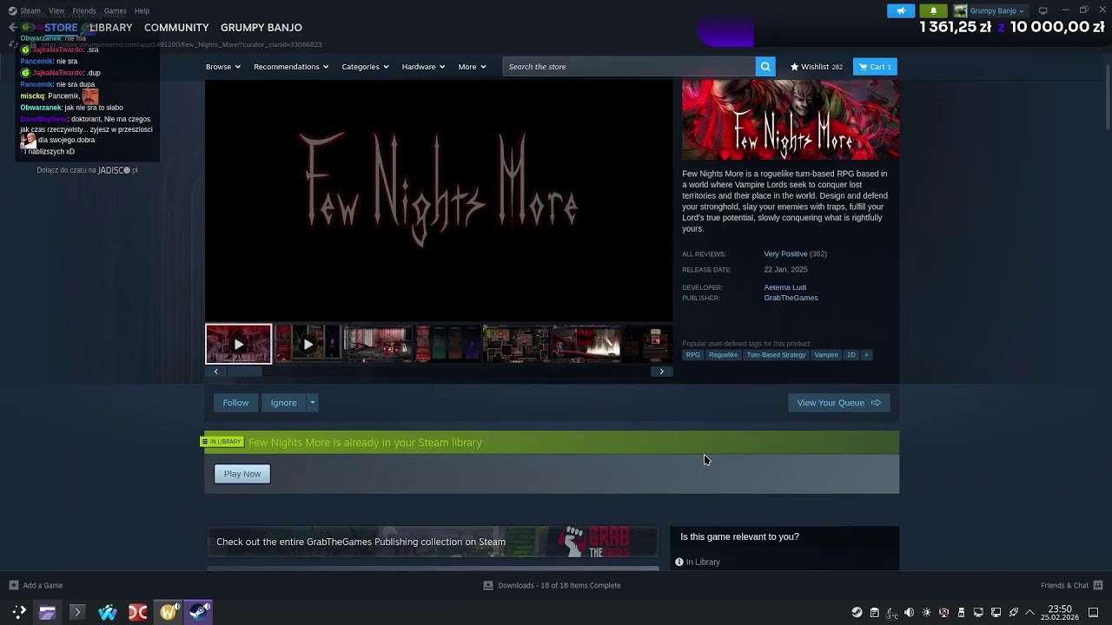1112x625 pixels.
Task: Open the Steam menu
Action: (x=30, y=10)
